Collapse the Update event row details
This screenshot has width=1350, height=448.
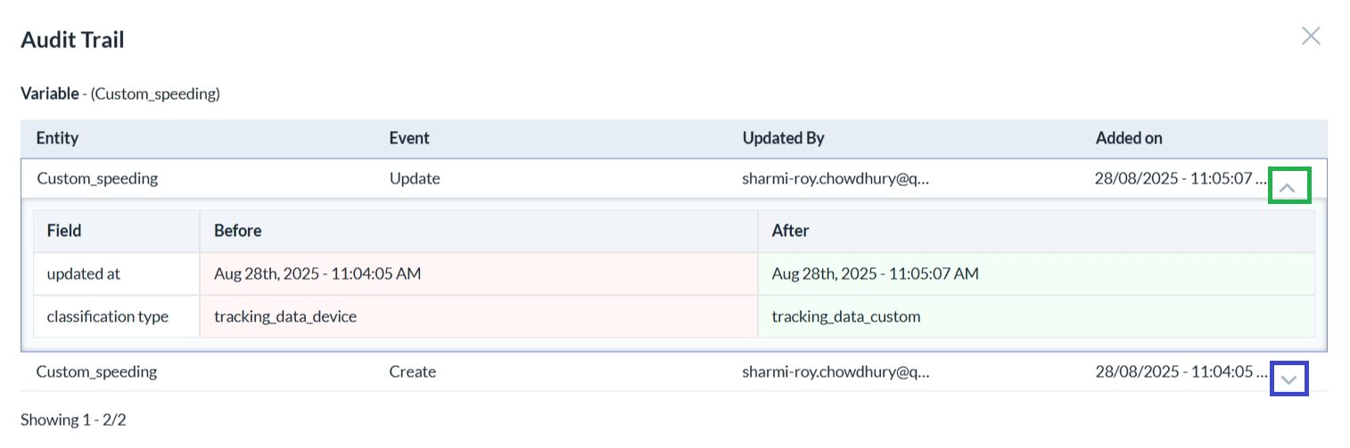(x=1288, y=187)
